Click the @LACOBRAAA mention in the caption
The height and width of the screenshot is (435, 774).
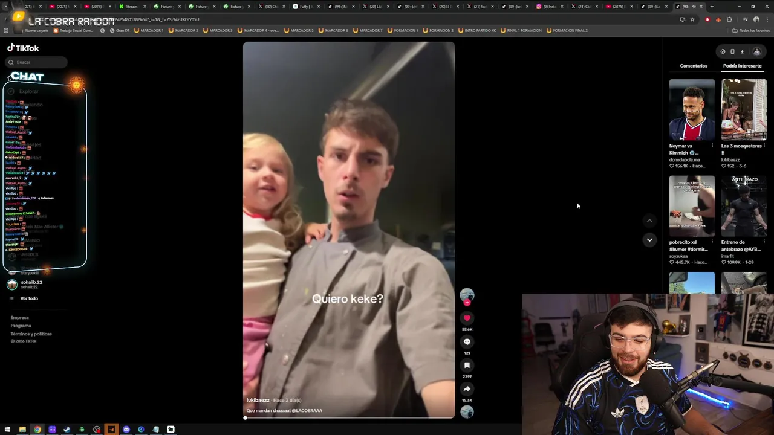click(x=307, y=411)
